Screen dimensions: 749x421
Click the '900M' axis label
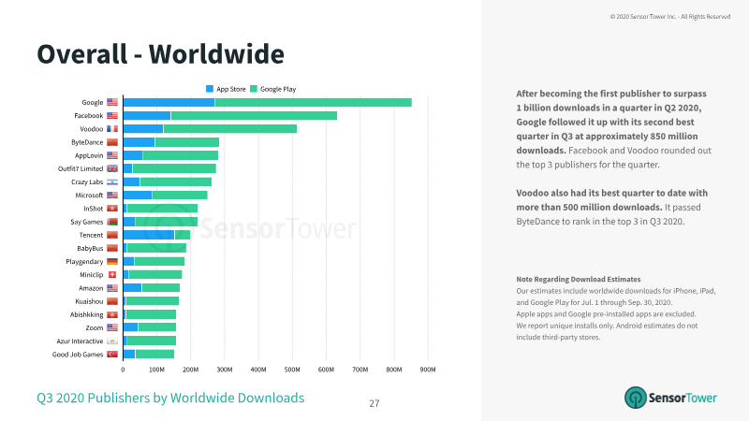[x=428, y=370]
